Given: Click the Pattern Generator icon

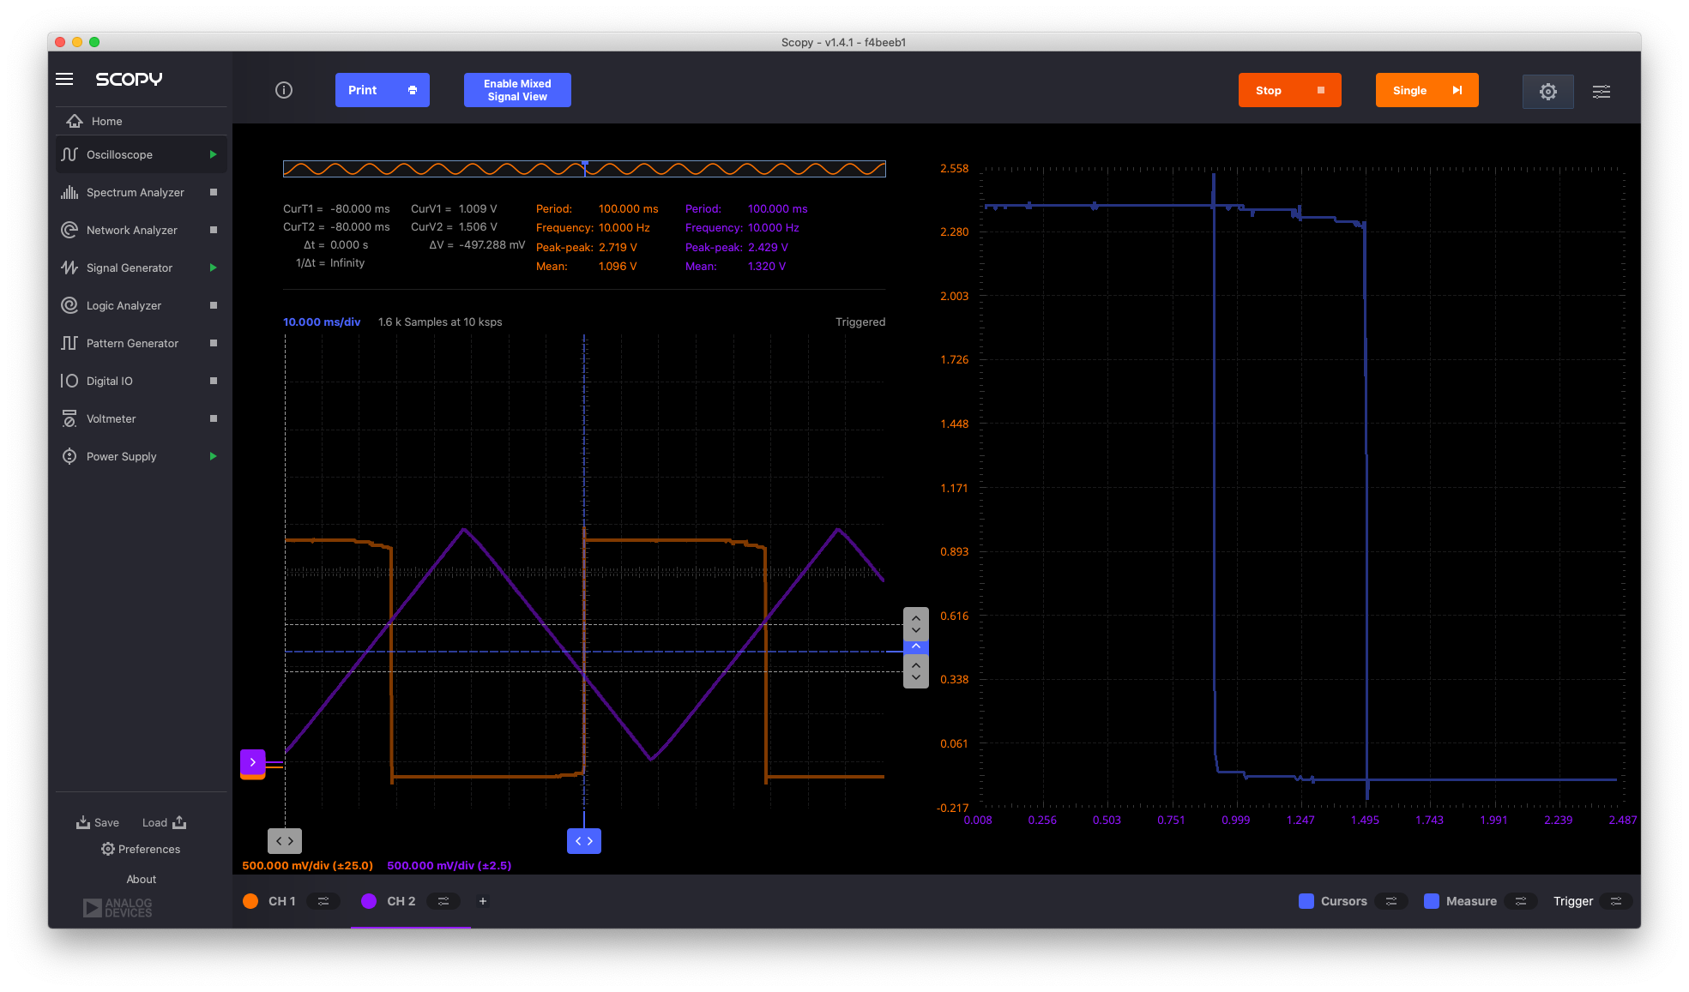Looking at the screenshot, I should click(x=69, y=343).
